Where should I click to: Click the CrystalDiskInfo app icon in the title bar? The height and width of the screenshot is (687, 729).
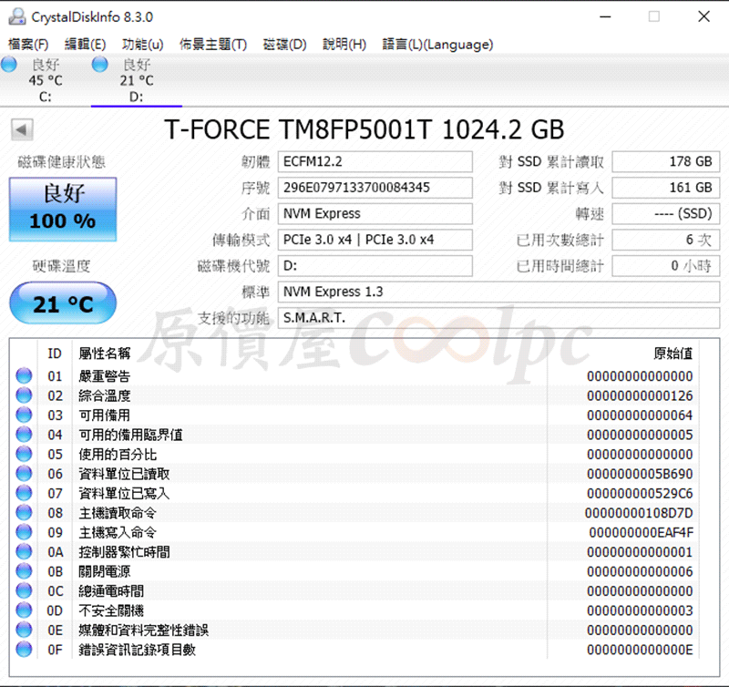click(17, 16)
